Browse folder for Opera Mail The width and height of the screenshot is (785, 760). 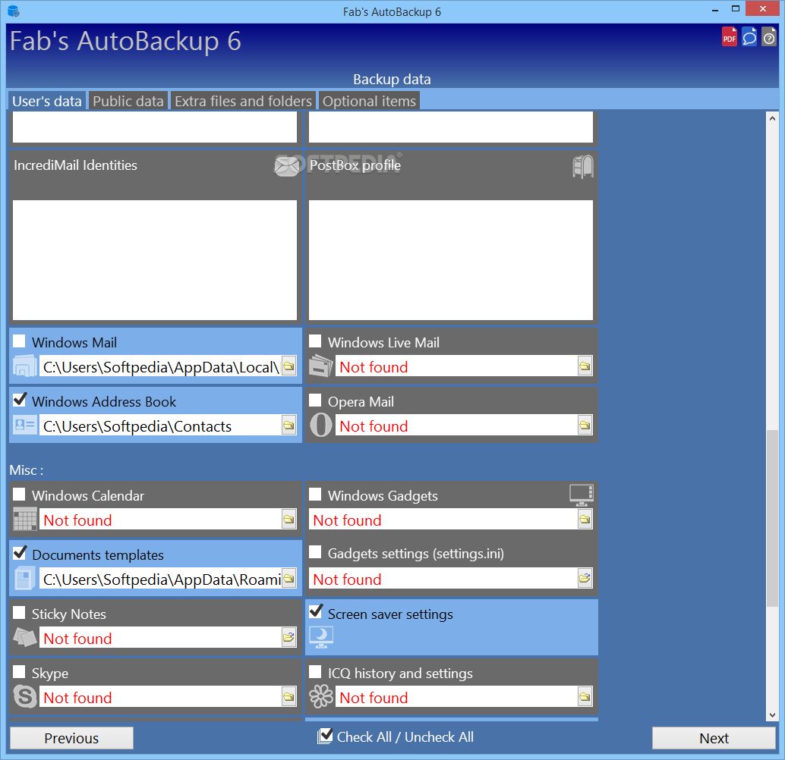point(585,426)
